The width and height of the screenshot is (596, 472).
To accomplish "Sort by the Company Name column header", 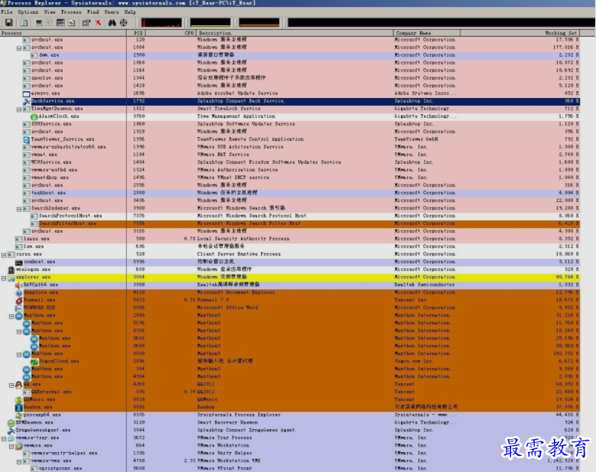I will pos(413,33).
